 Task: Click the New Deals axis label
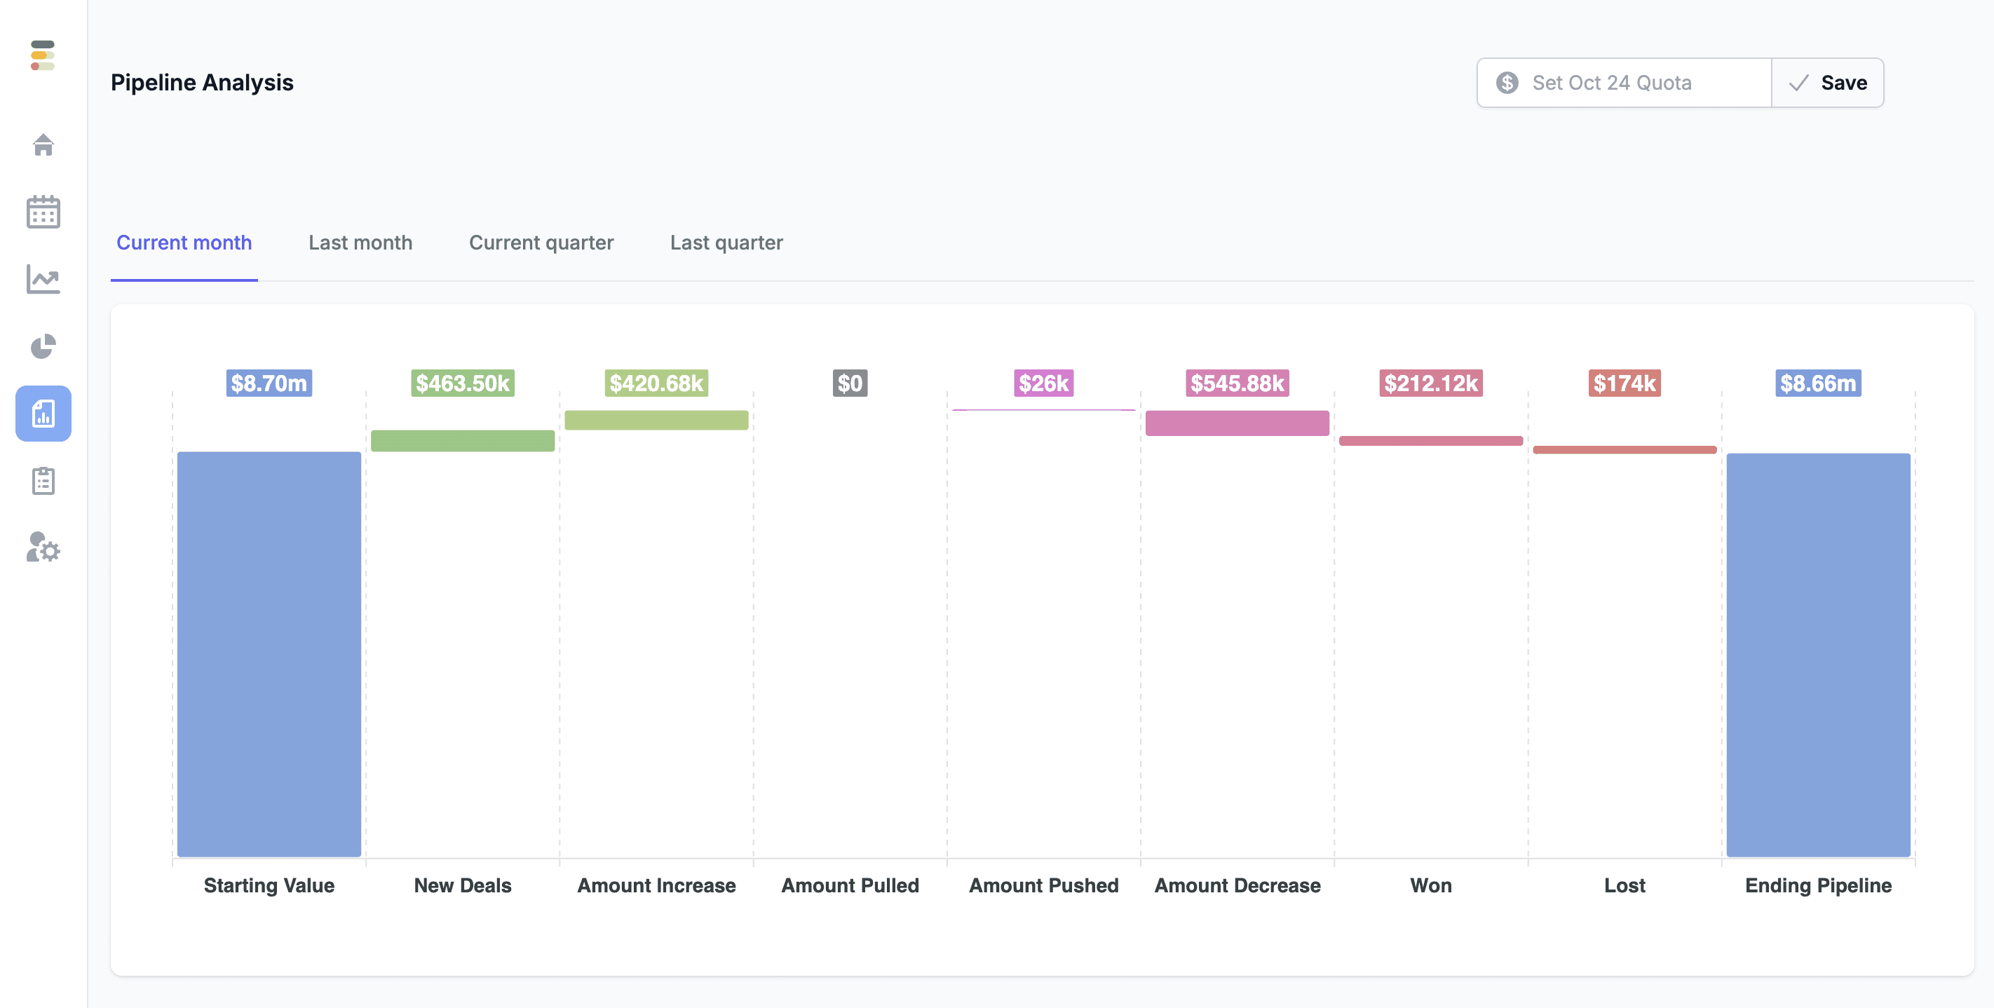point(463,885)
